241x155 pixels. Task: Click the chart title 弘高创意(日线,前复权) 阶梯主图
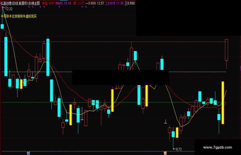pyautogui.click(x=20, y=3)
